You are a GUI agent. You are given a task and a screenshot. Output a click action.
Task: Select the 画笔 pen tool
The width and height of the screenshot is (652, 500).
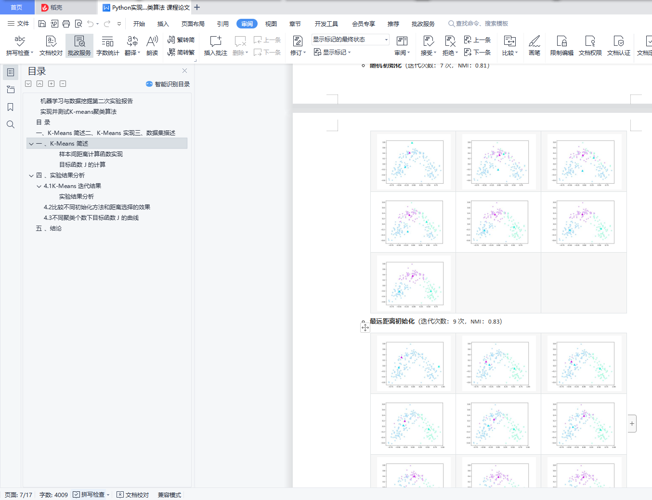tap(535, 46)
